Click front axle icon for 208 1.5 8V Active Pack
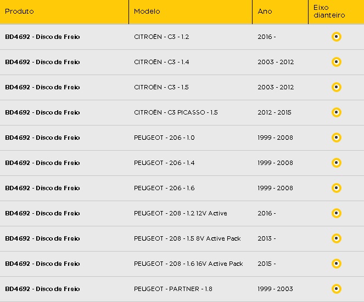Screen dimensions: 364x302 pos(337,238)
